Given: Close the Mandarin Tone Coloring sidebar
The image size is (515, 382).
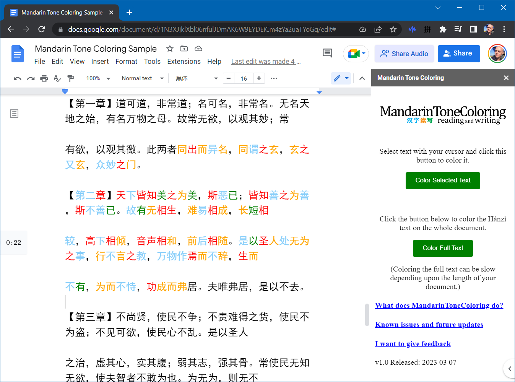Looking at the screenshot, I should click(x=506, y=78).
